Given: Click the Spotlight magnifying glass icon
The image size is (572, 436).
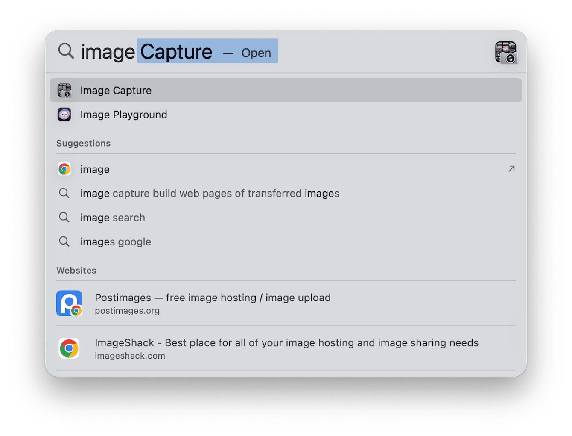Looking at the screenshot, I should pyautogui.click(x=66, y=51).
